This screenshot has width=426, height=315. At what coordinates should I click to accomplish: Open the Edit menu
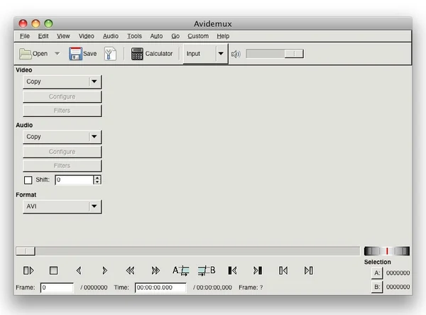(x=43, y=36)
